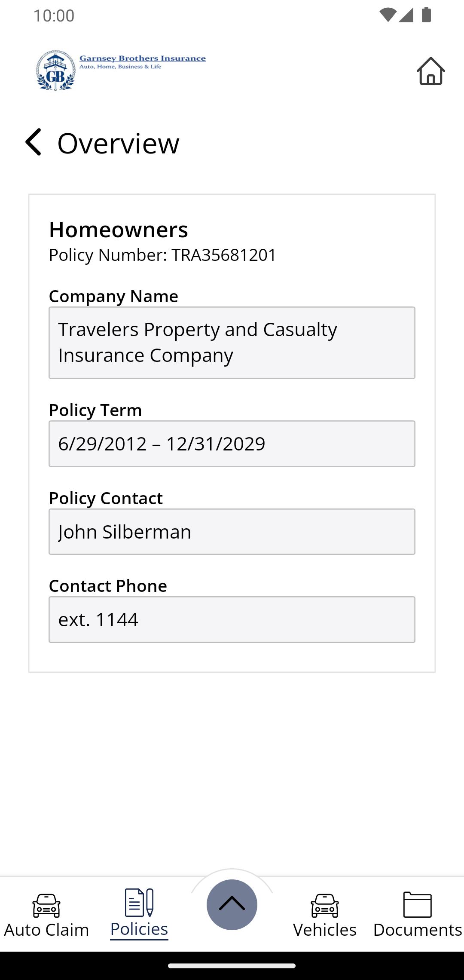Tap the battery status icon
Screen dimensions: 464x980
click(426, 15)
